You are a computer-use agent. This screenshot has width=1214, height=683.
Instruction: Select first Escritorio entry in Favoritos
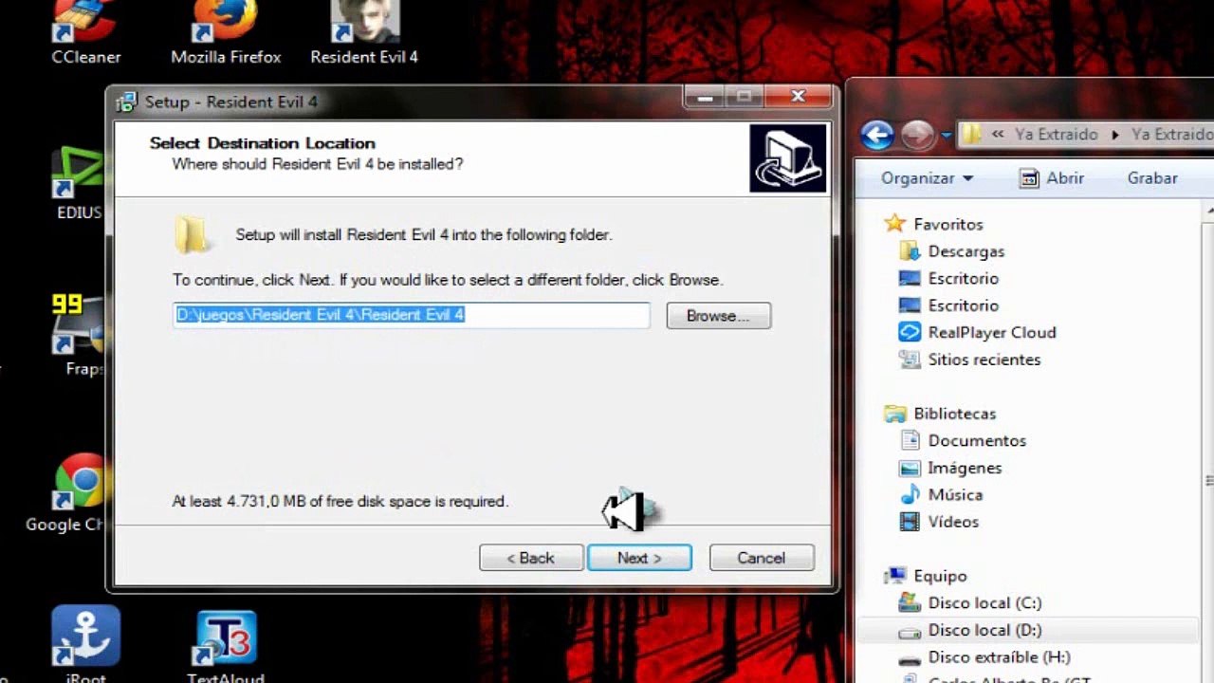pos(964,278)
